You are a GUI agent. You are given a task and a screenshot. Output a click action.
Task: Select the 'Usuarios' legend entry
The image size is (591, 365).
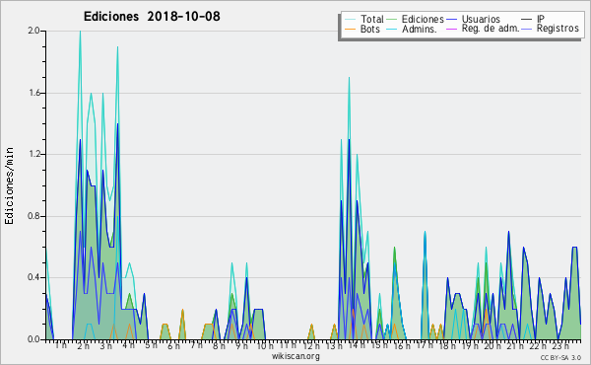click(481, 19)
